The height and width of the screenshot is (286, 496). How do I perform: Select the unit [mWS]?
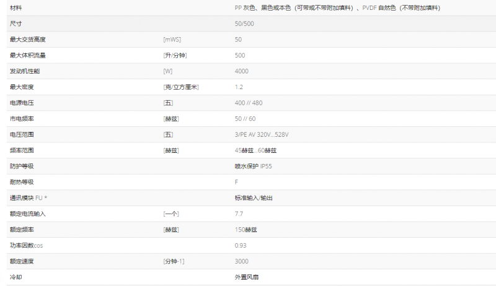(x=172, y=40)
